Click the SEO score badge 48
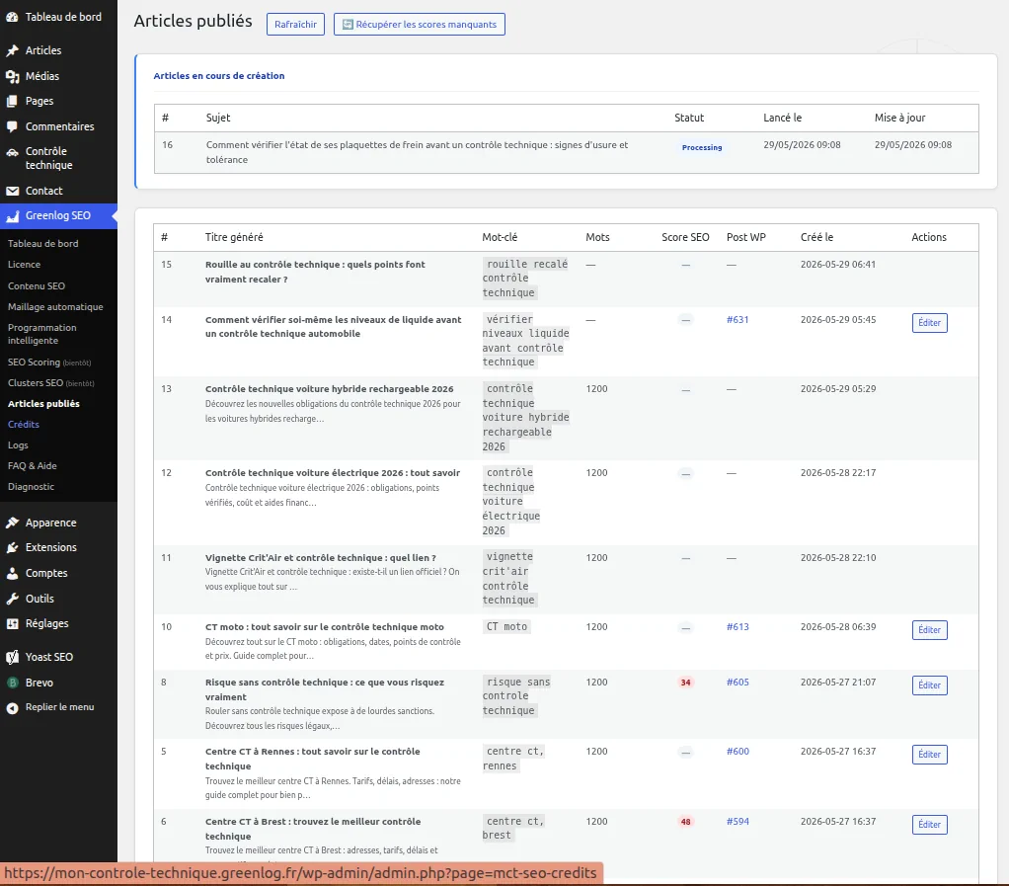 pos(685,822)
